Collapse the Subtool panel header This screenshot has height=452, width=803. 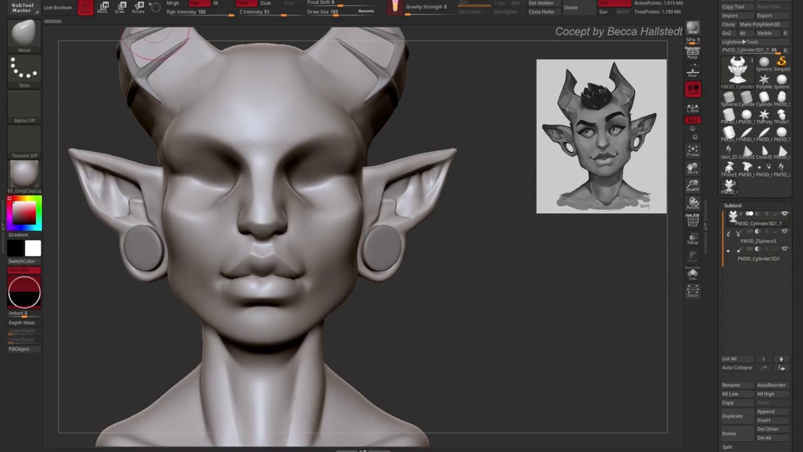click(732, 205)
